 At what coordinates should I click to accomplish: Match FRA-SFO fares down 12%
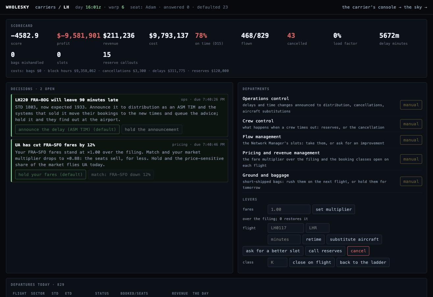point(121,175)
